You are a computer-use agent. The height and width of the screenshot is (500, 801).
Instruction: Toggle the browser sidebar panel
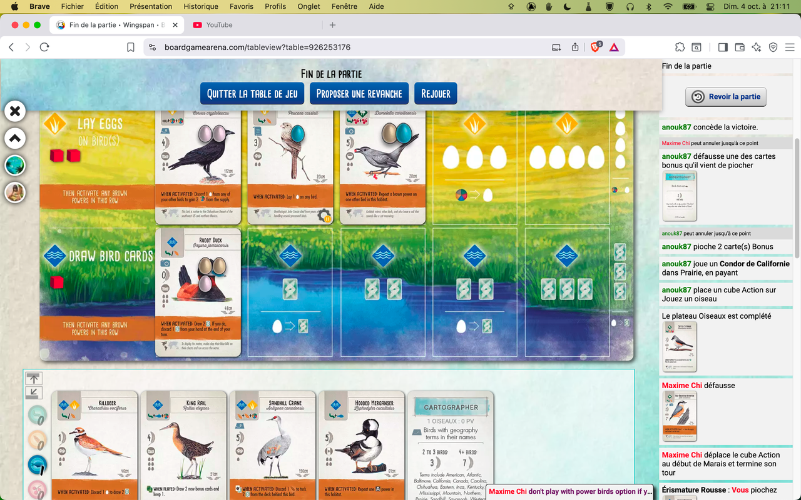(723, 47)
